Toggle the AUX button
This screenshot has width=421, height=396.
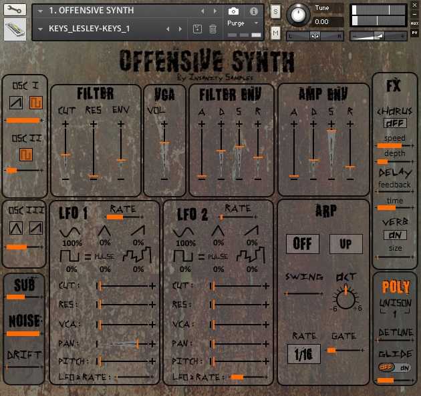(414, 23)
